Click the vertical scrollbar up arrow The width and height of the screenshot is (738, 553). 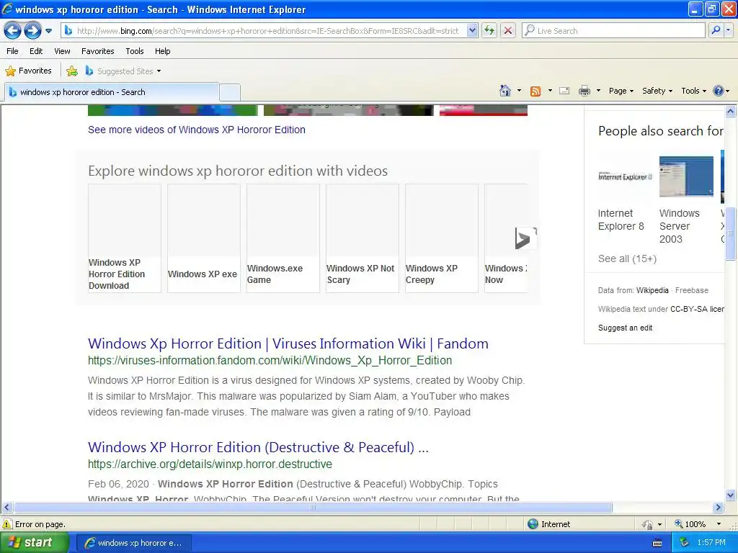pos(731,111)
